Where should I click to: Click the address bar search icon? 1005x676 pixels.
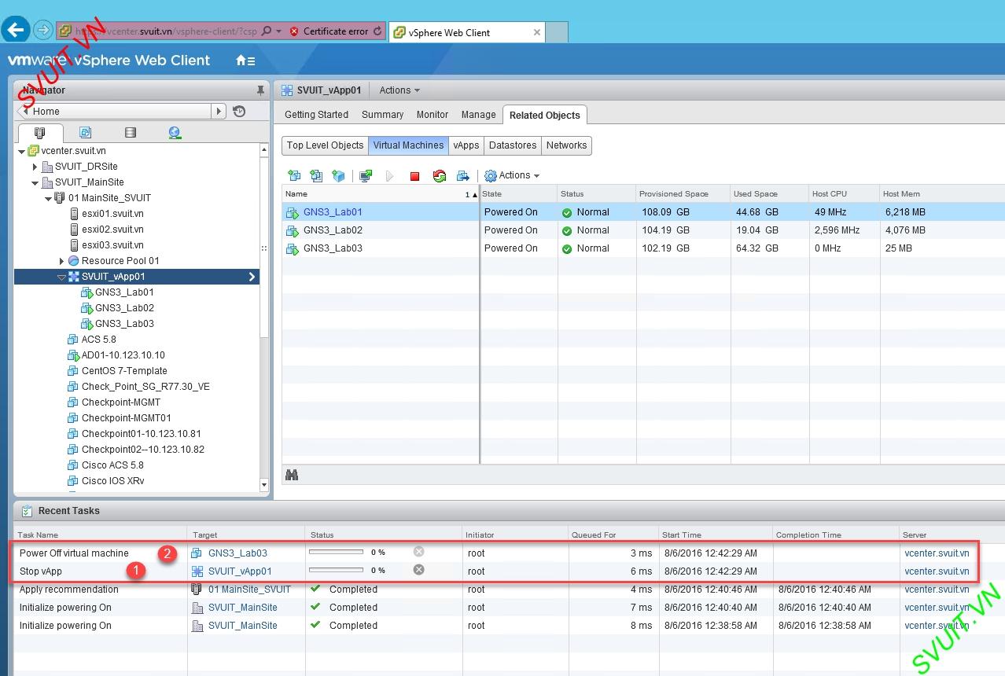(267, 31)
